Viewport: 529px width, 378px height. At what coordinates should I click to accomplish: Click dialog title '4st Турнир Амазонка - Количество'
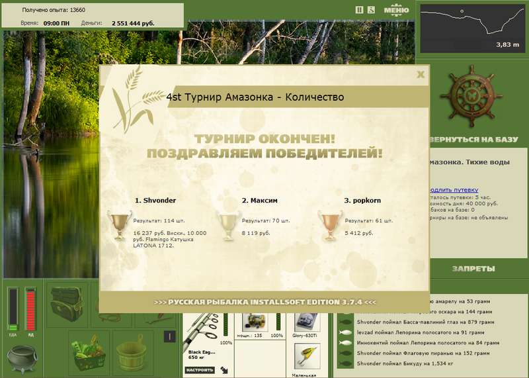coord(255,97)
